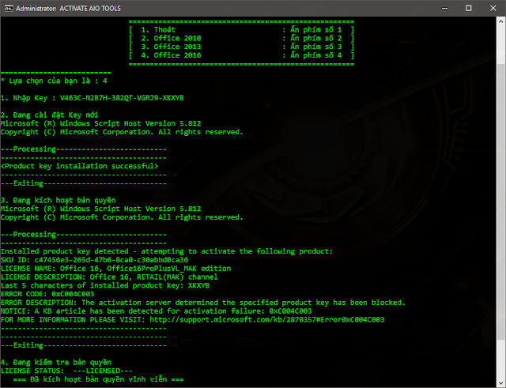Image resolution: width=506 pixels, height=388 pixels.
Task: Click '4. Đang kiểm tra bản quyền' line
Action: pyautogui.click(x=56, y=363)
